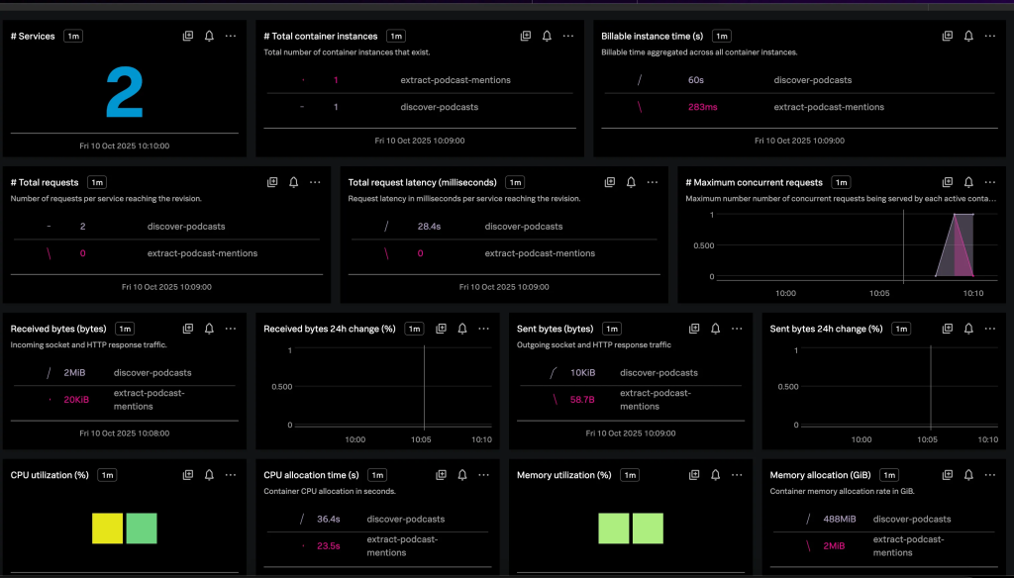Click the yellow square in CPU utilization
Screen dimensions: 1014x578
[107, 528]
